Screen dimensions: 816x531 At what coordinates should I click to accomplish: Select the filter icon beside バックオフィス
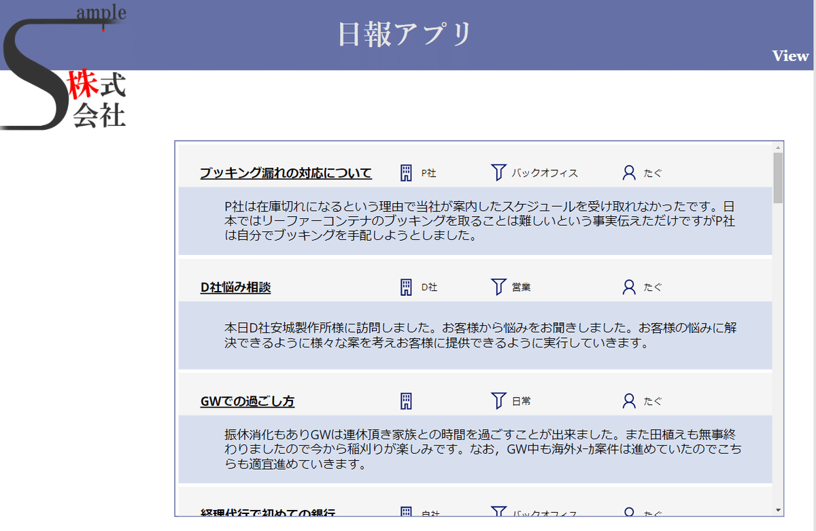tap(500, 173)
